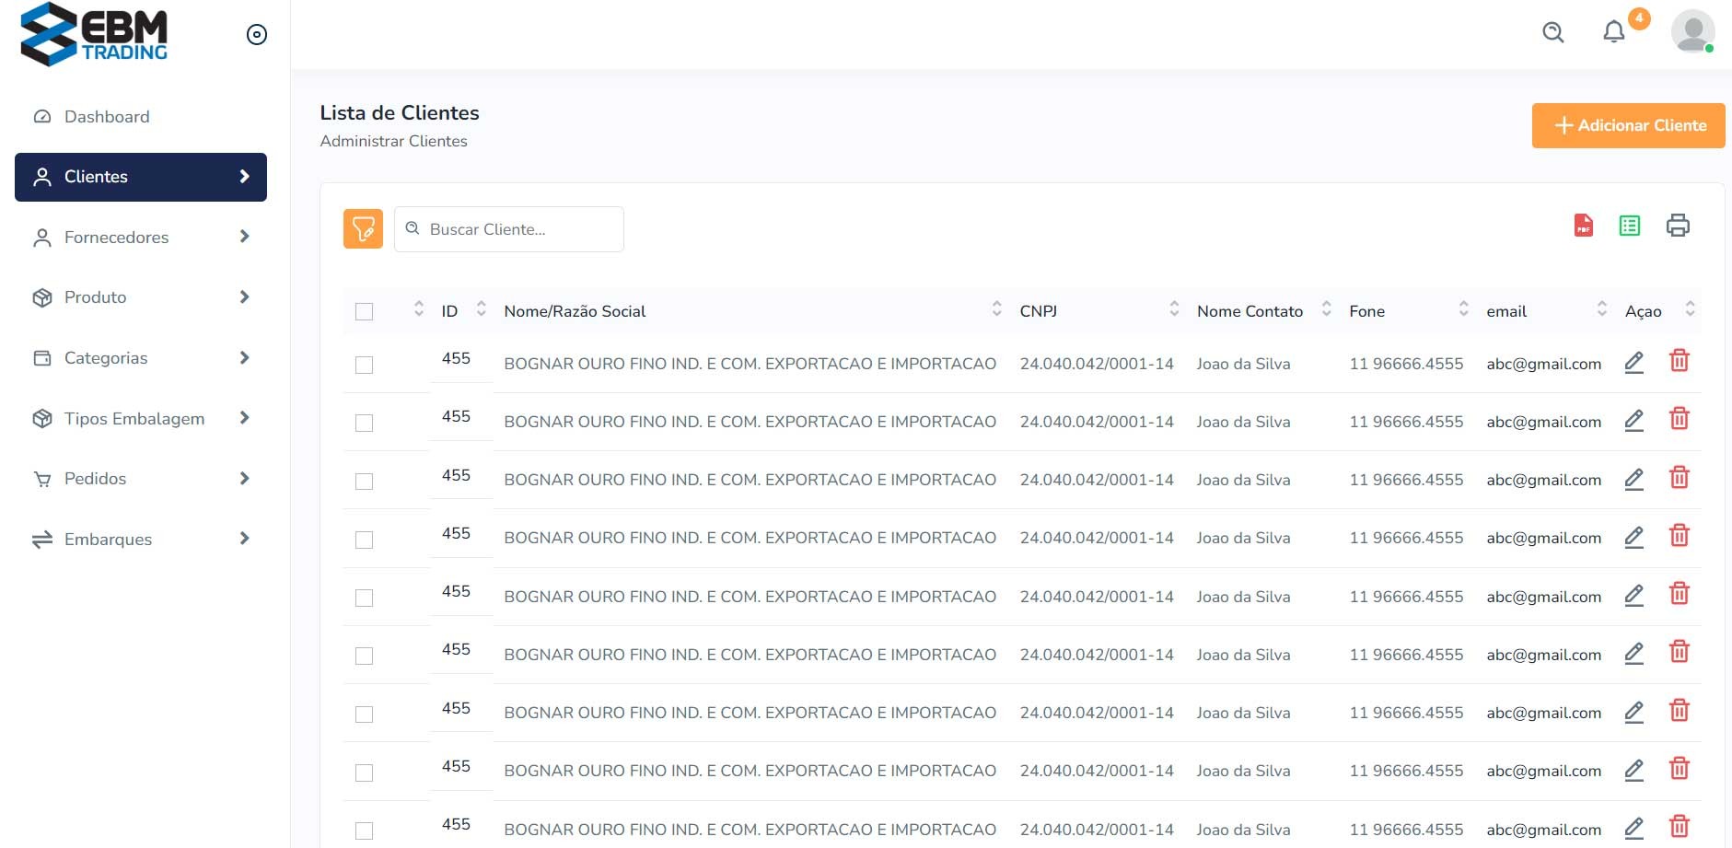Export the client list as PDF

(1583, 226)
